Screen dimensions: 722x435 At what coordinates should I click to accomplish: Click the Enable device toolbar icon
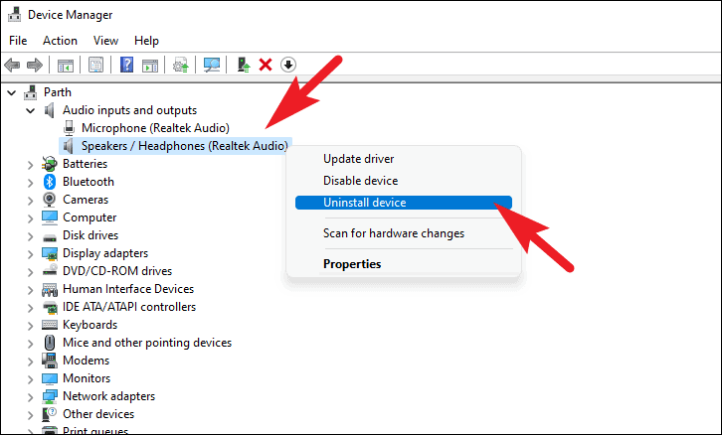pyautogui.click(x=243, y=65)
